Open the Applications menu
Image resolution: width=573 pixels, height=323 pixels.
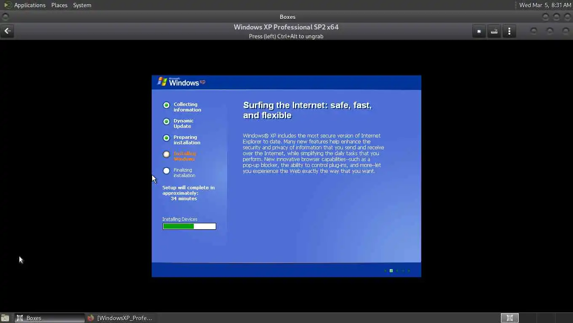pyautogui.click(x=29, y=5)
